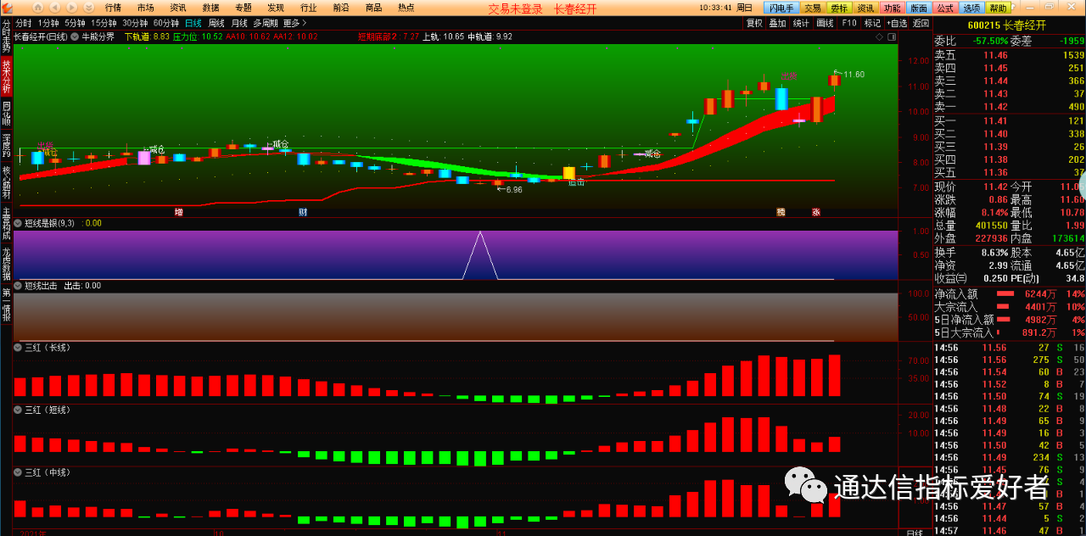This screenshot has width=1086, height=536.
Task: Expand the 牛熊分界 indicator dropdown arrow
Action: (x=75, y=36)
